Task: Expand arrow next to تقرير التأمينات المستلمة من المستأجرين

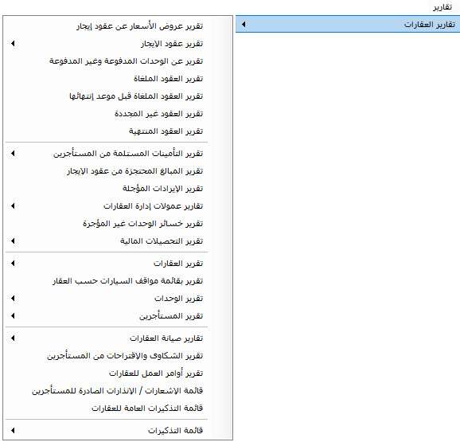Action: point(13,153)
